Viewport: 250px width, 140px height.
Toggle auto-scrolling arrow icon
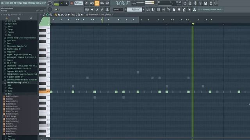(92, 10)
